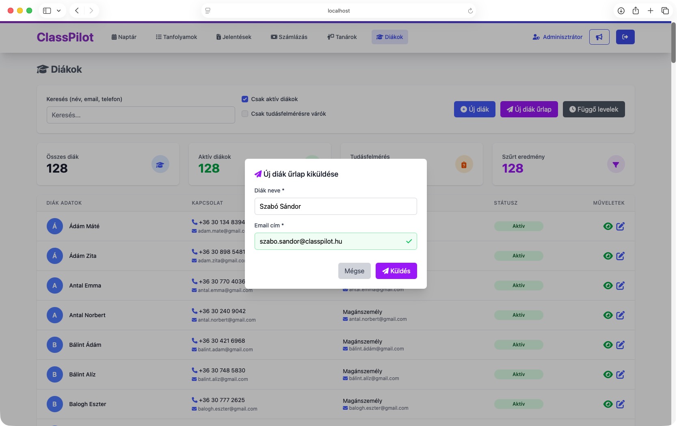The height and width of the screenshot is (426, 677).
Task: Click the Diák neve input field
Action: [x=335, y=206]
